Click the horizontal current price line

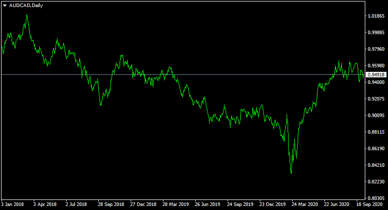183,74
